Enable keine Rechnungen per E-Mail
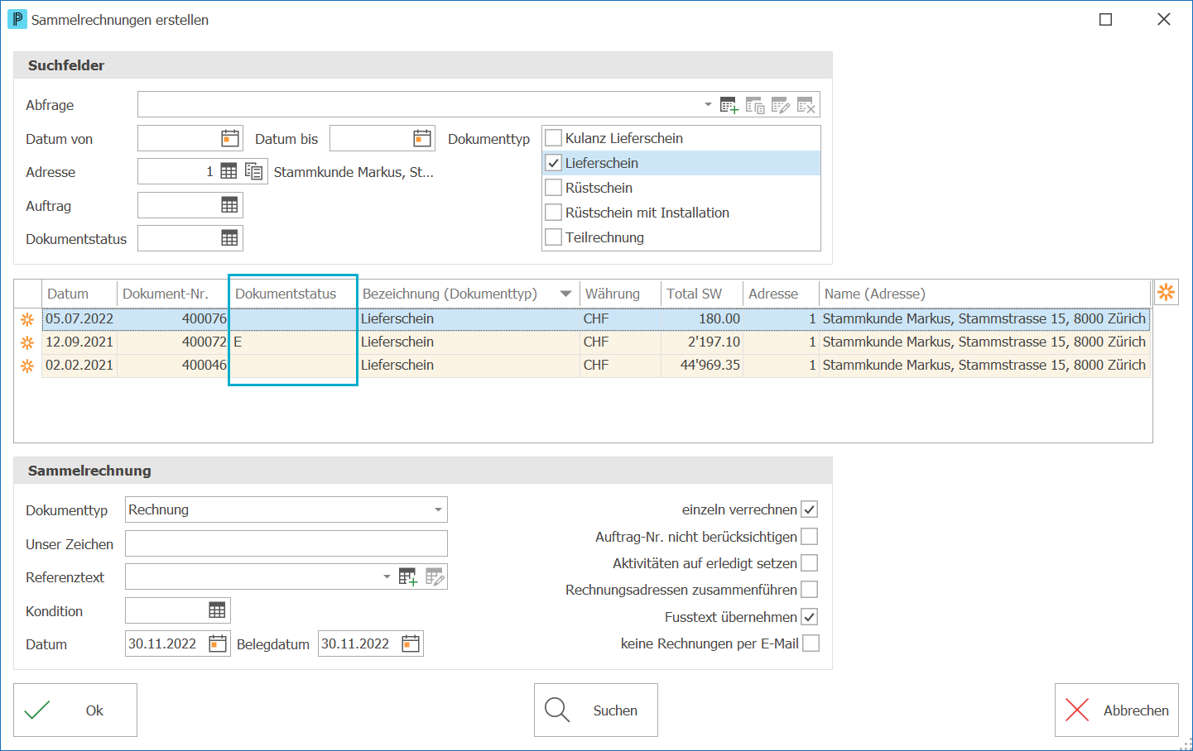 coord(811,643)
